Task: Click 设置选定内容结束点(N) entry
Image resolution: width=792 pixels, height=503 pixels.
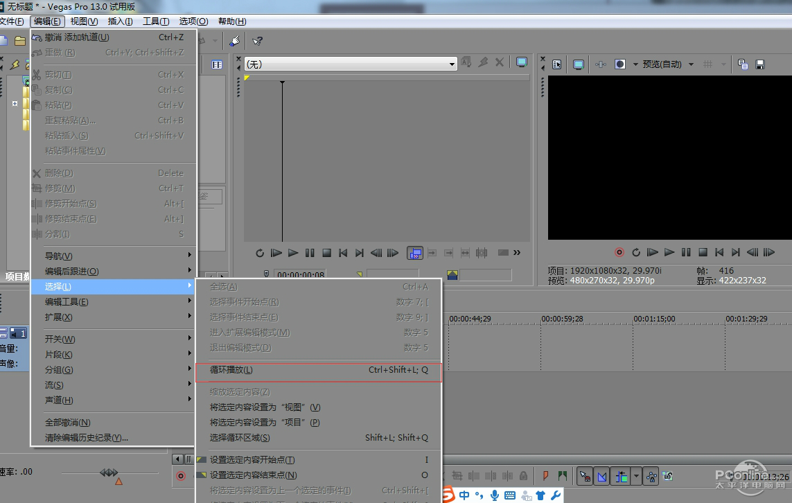Action: point(319,475)
